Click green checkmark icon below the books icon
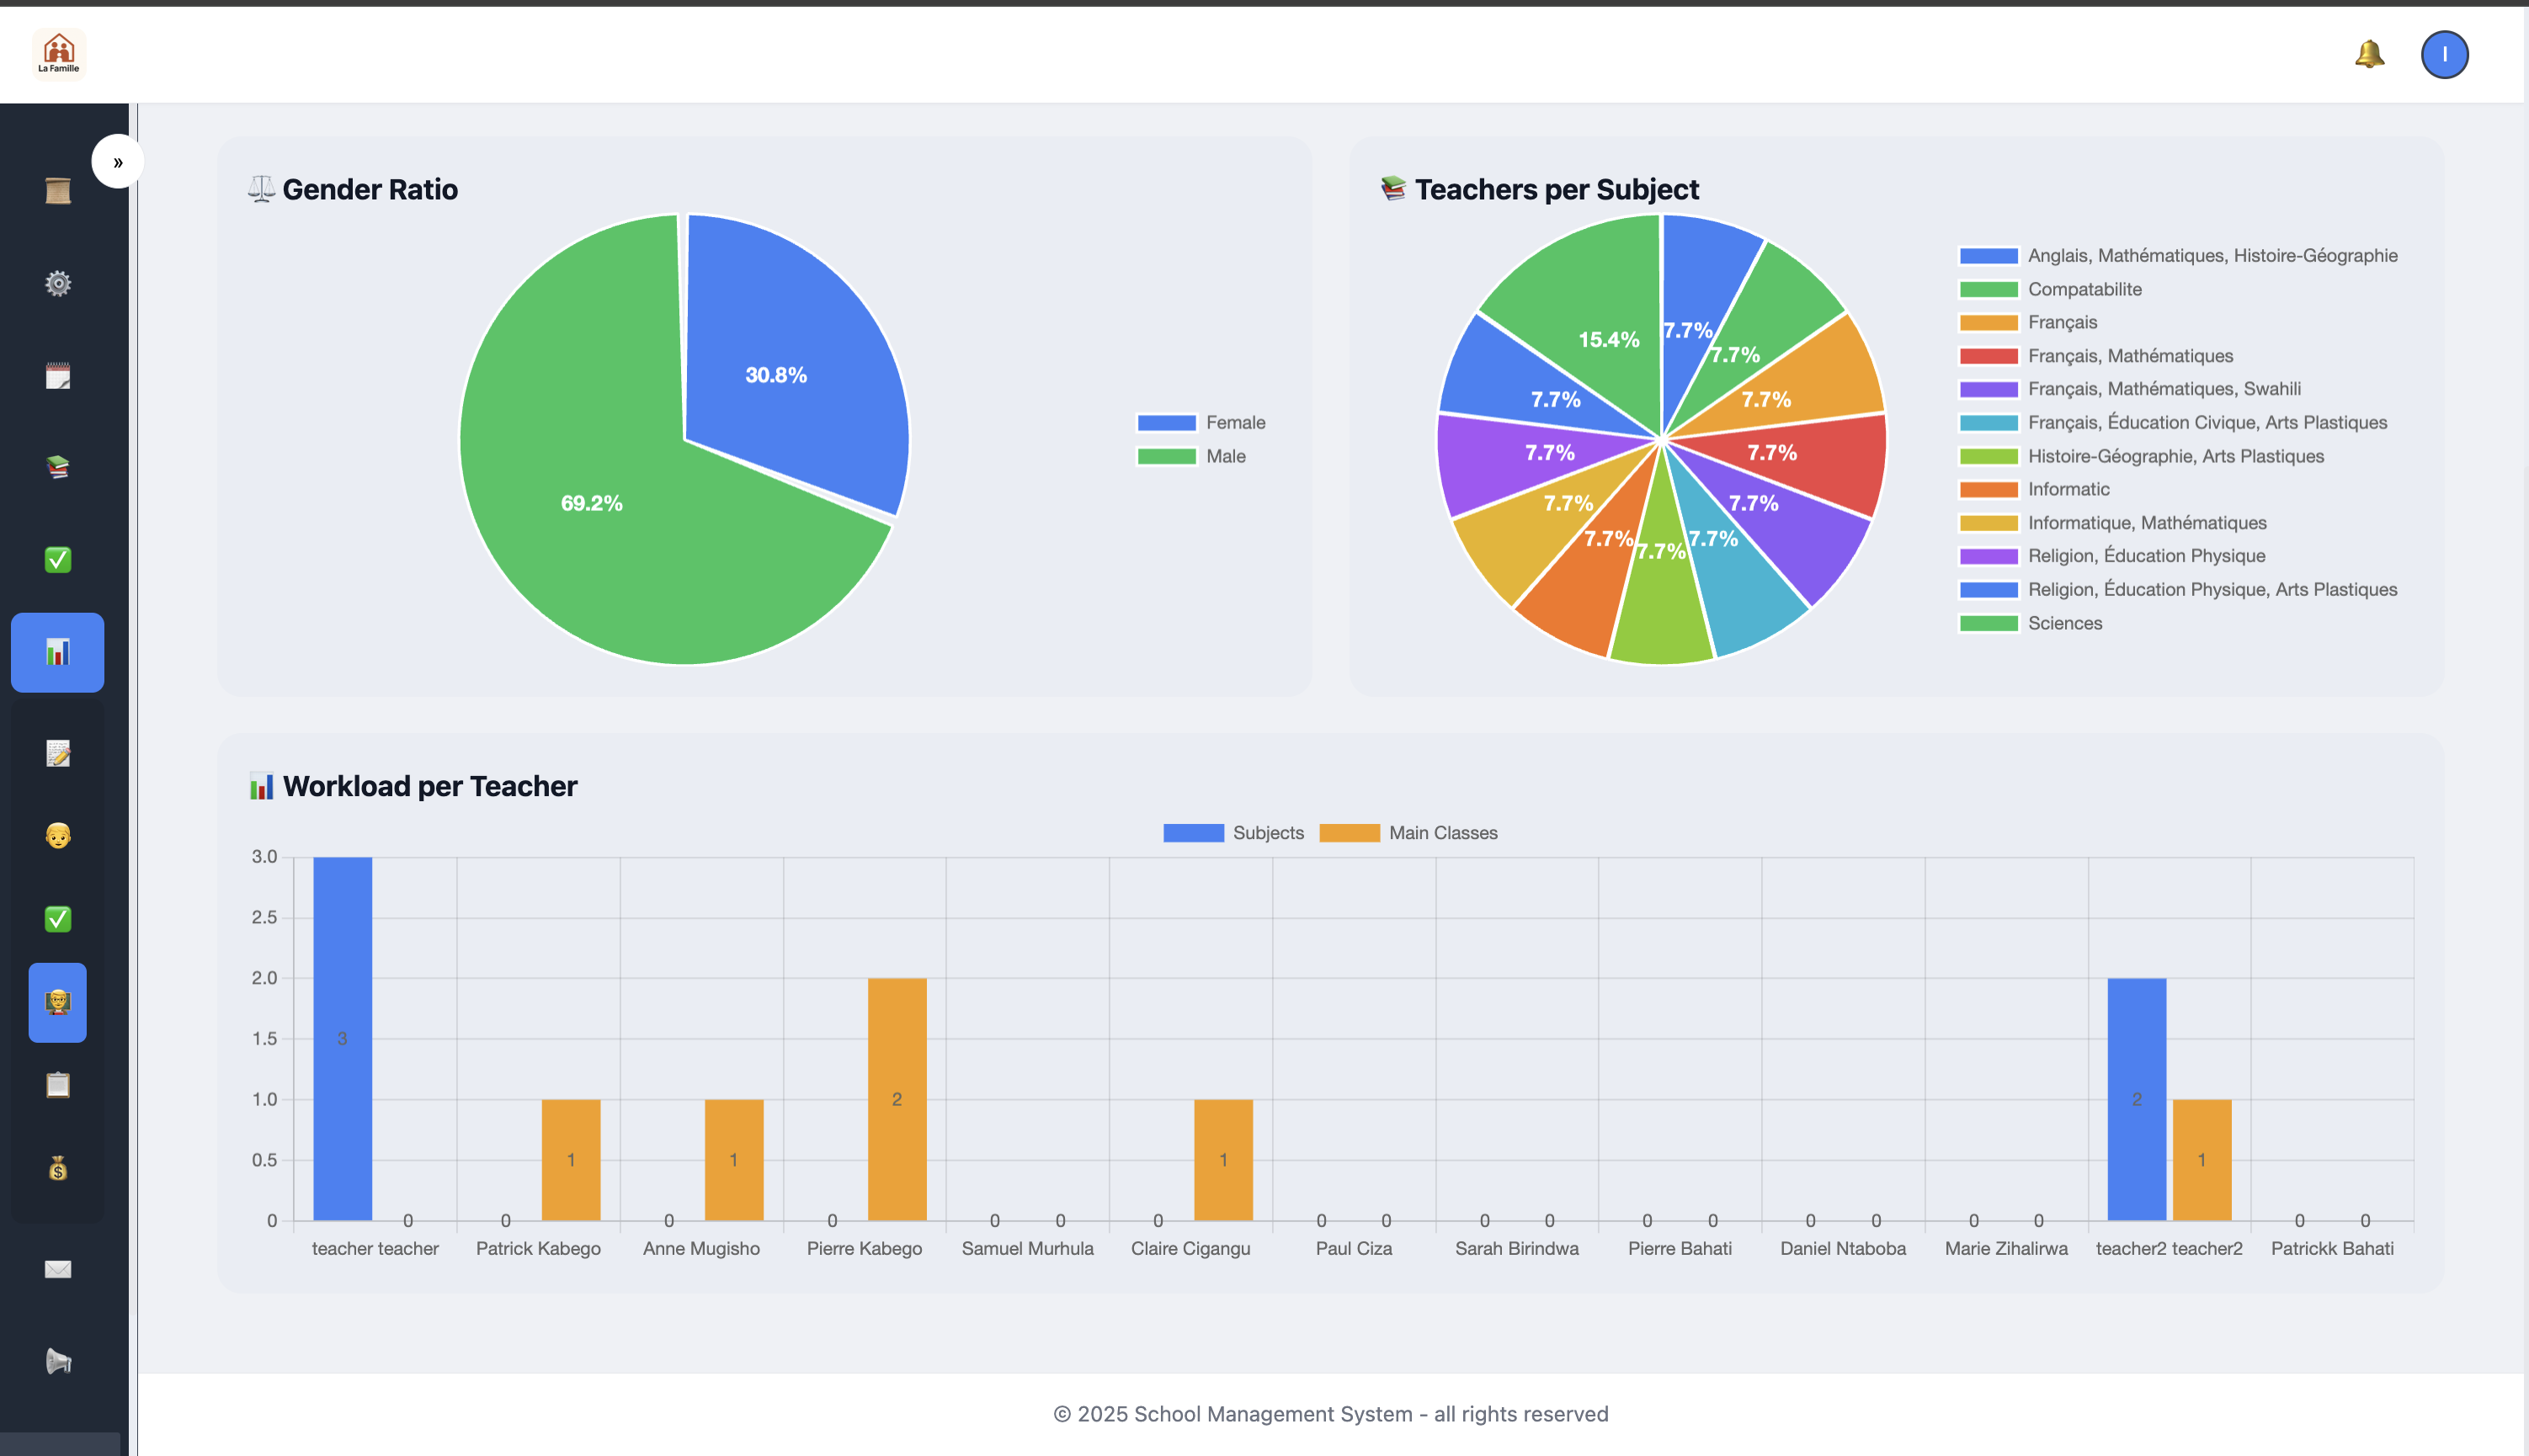This screenshot has width=2529, height=1456. tap(58, 559)
